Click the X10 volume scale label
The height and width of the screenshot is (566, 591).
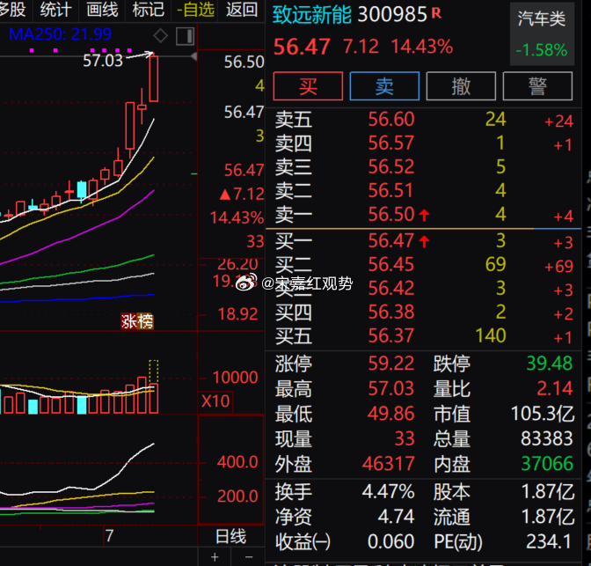[x=215, y=401]
